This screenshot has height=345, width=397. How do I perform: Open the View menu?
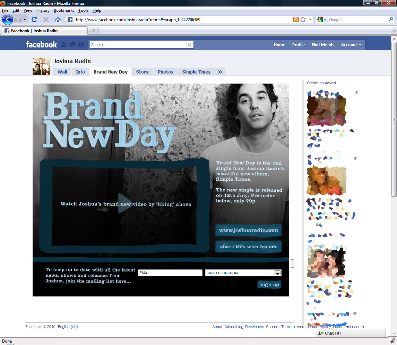pyautogui.click(x=28, y=10)
